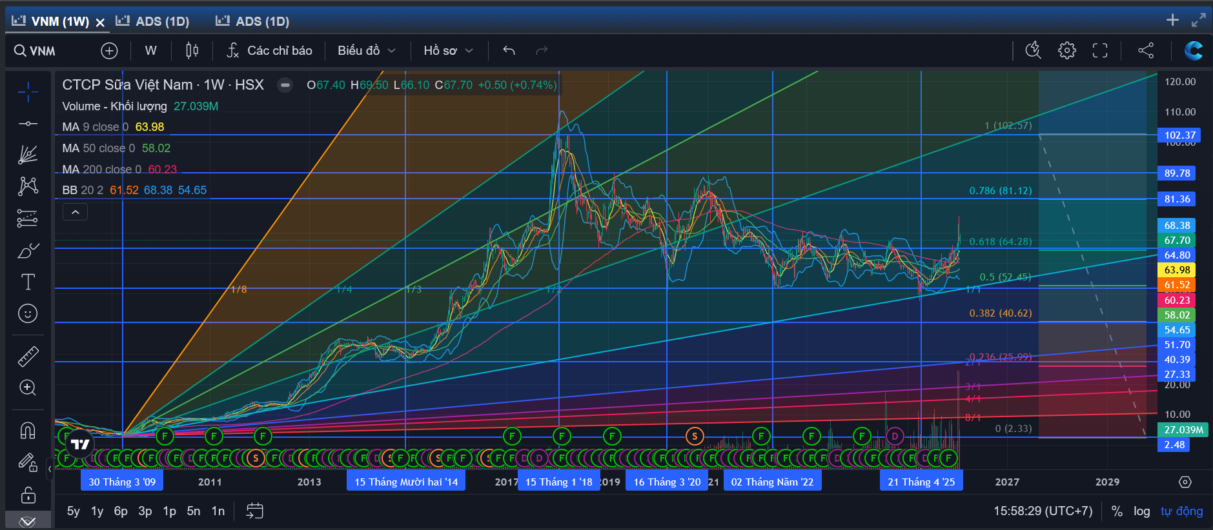1213x530 pixels.
Task: Open the quick search lightning icon
Action: (x=1034, y=50)
